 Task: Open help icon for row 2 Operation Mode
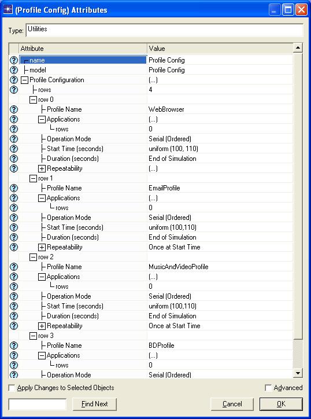point(14,296)
